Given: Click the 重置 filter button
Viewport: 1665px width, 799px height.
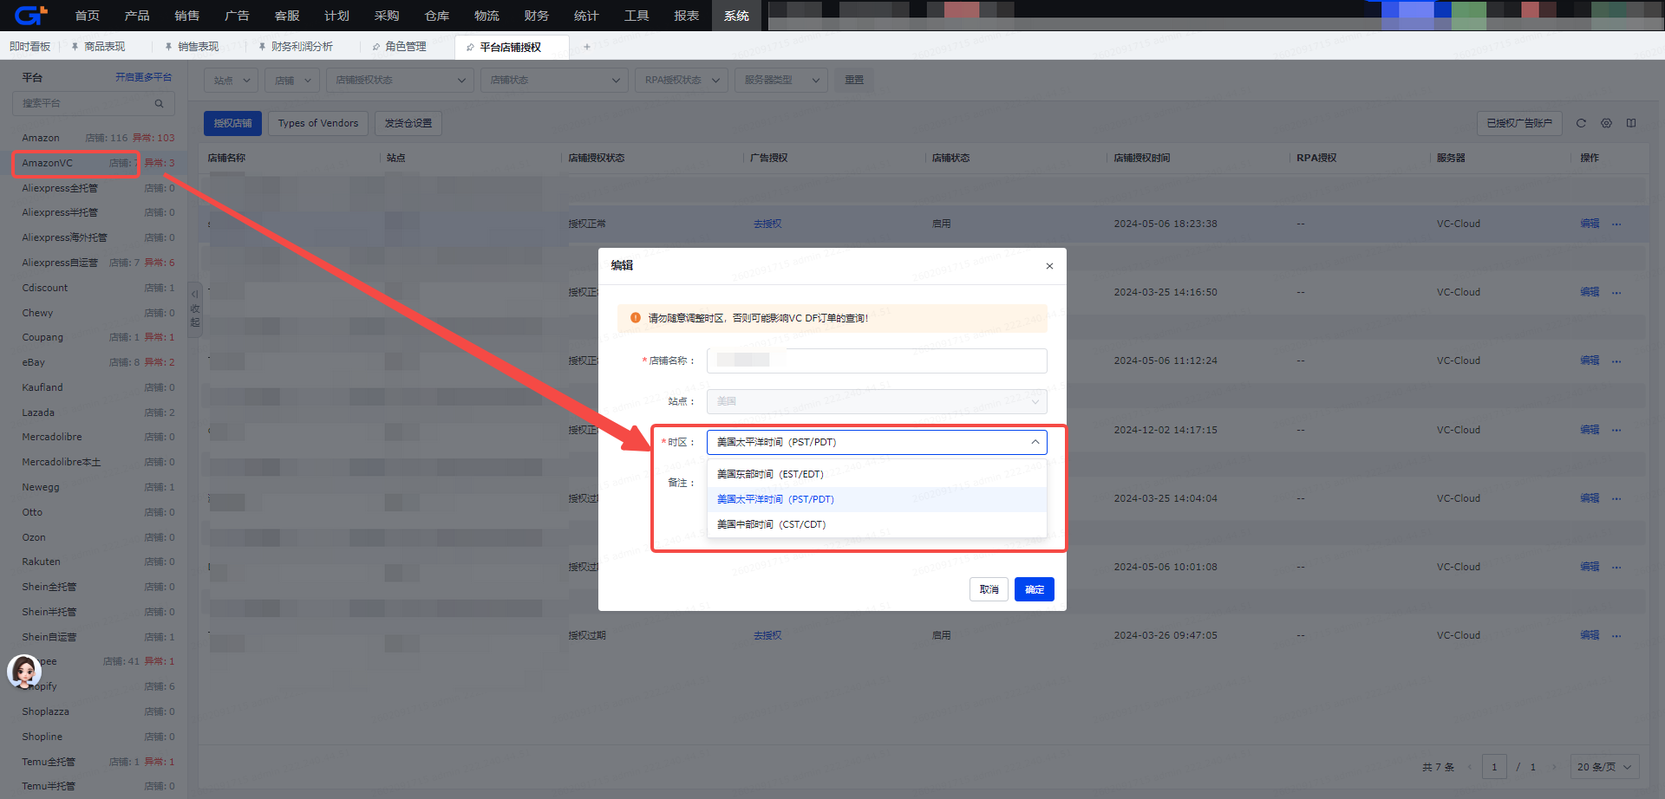Looking at the screenshot, I should pyautogui.click(x=854, y=80).
